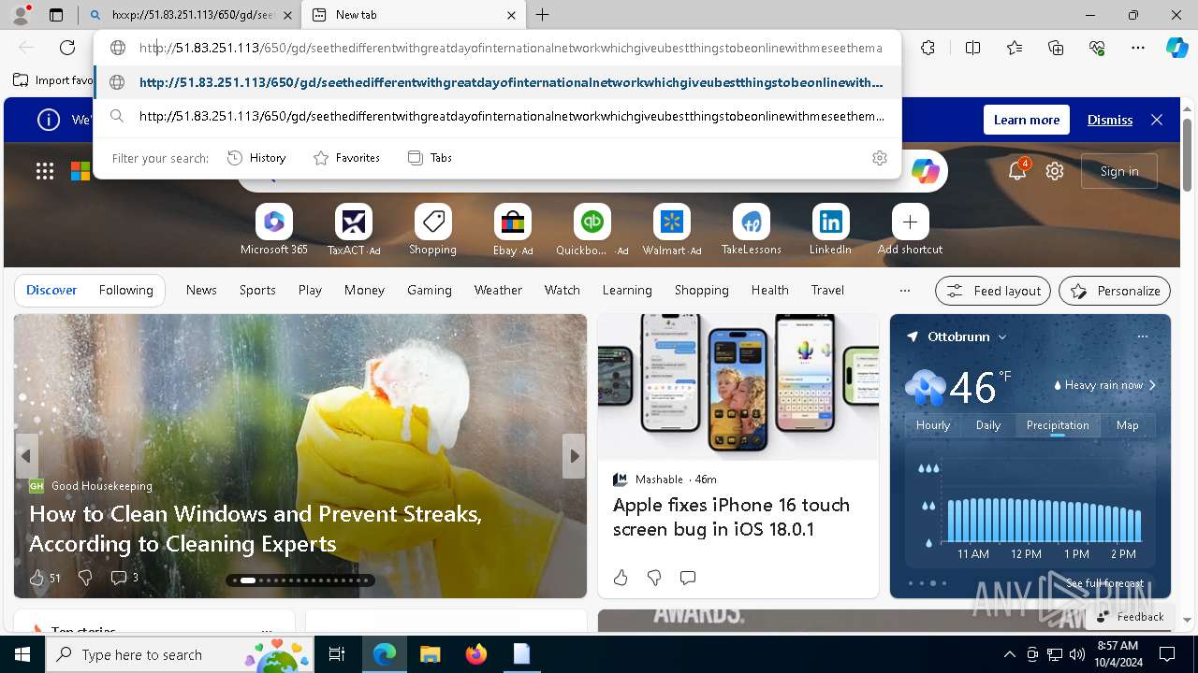
Task: Like the iPhone 16 article
Action: (621, 578)
